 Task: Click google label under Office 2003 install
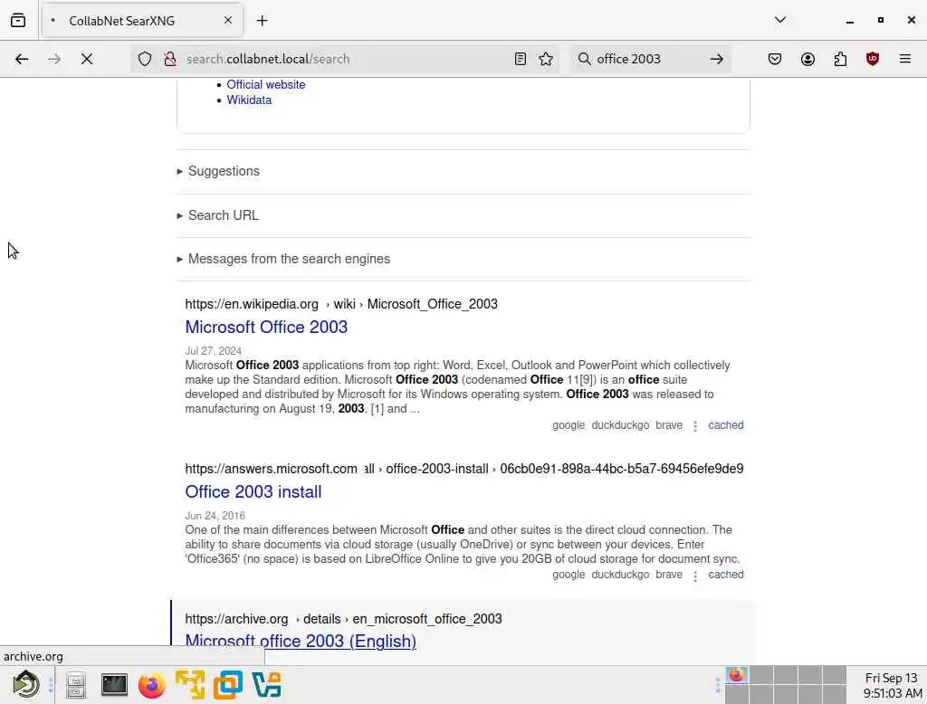pyautogui.click(x=569, y=575)
